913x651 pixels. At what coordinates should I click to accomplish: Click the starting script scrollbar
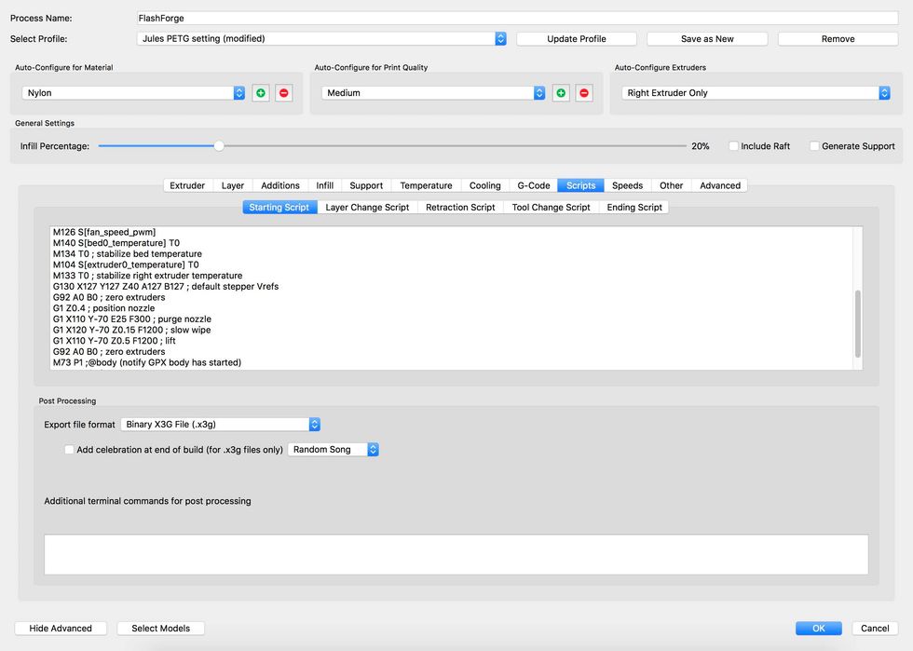(857, 323)
